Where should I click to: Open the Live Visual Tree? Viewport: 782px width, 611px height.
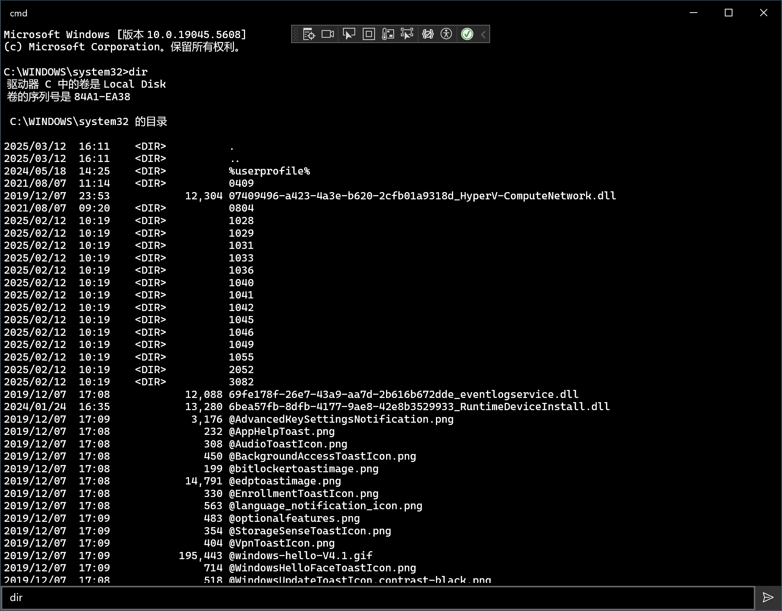pos(309,34)
